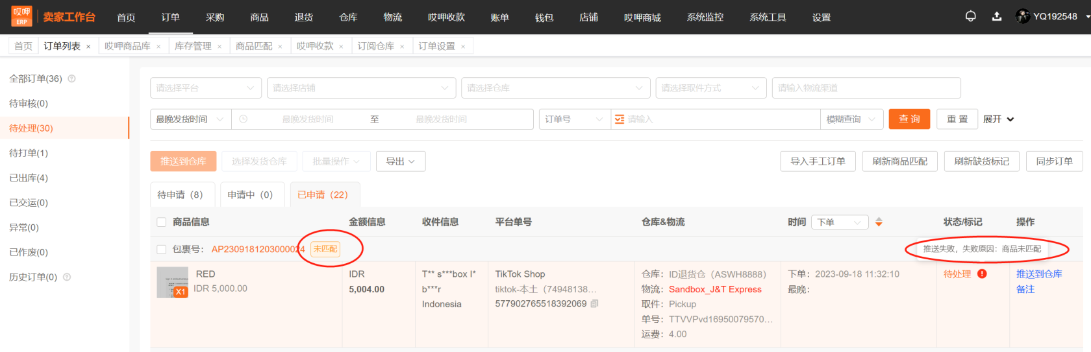Open the 订单 top menu
Image resolution: width=1091 pixels, height=352 pixels.
[171, 17]
